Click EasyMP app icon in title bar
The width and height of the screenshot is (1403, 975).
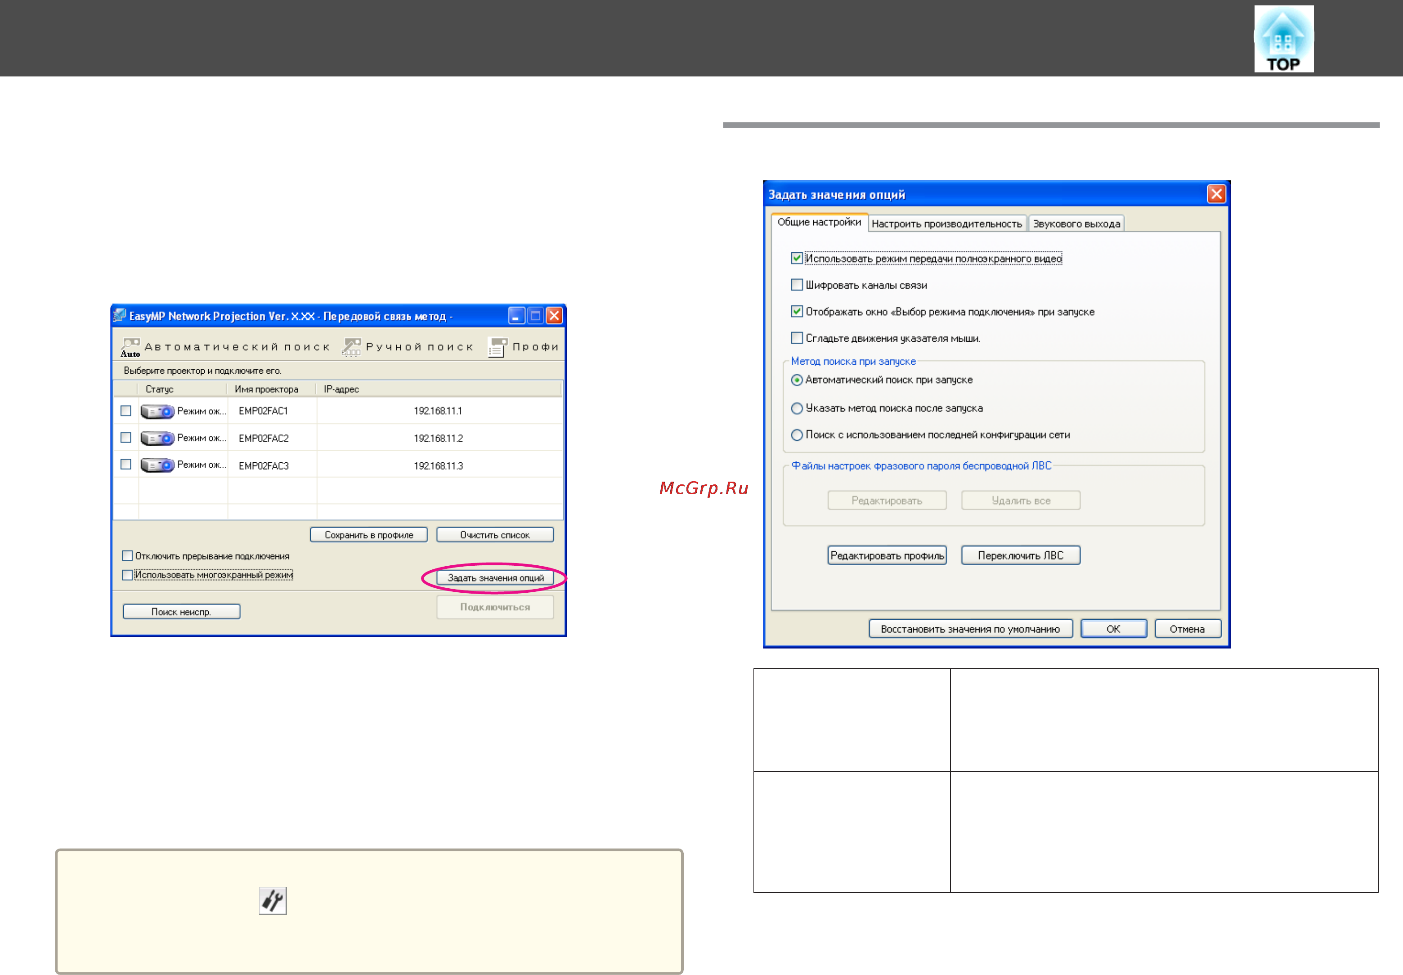120,315
